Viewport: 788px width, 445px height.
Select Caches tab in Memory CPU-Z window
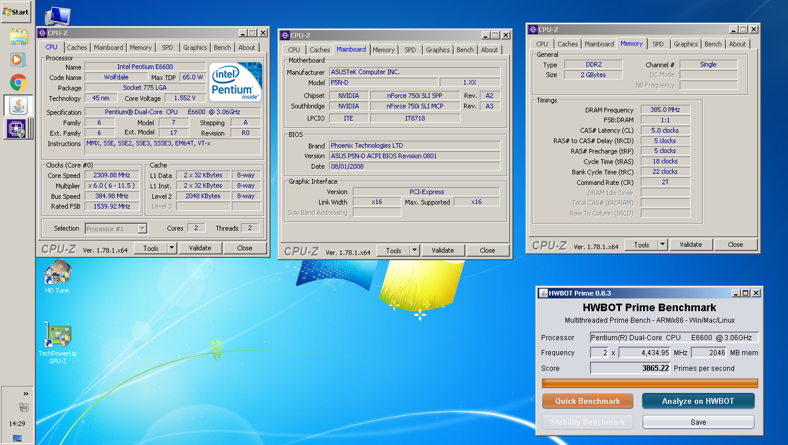pos(568,44)
